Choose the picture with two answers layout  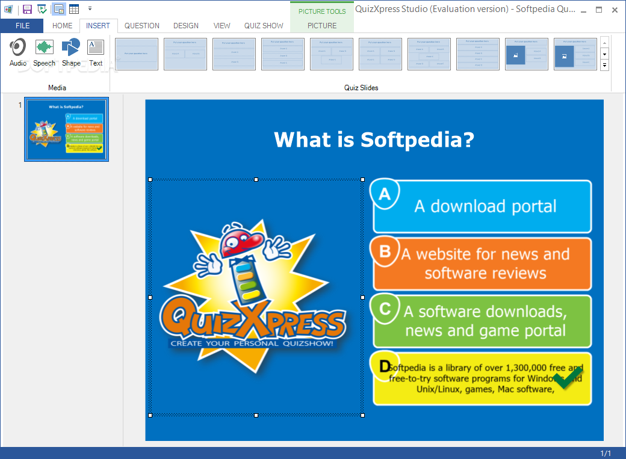tap(526, 54)
